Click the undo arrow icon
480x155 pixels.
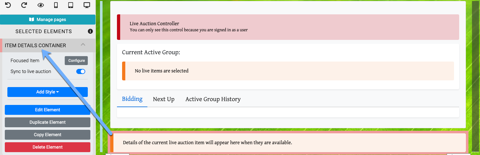(x=8, y=5)
